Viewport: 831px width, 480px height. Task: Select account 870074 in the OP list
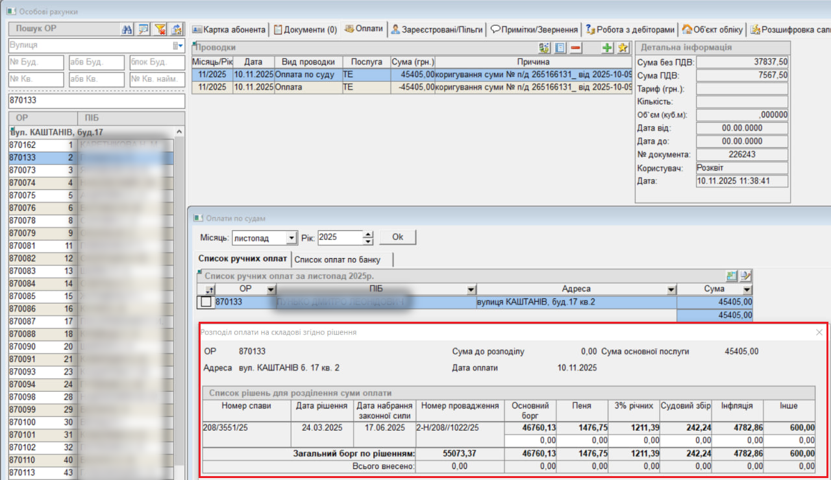click(23, 183)
